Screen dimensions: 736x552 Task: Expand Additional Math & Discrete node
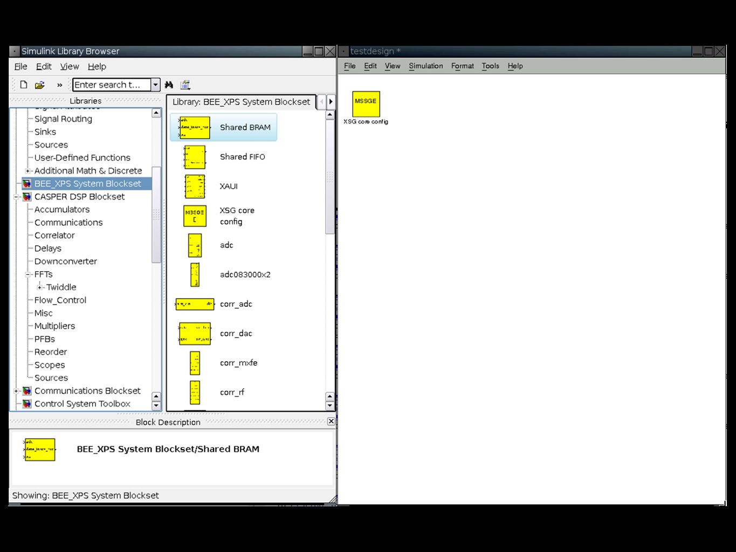(x=28, y=171)
